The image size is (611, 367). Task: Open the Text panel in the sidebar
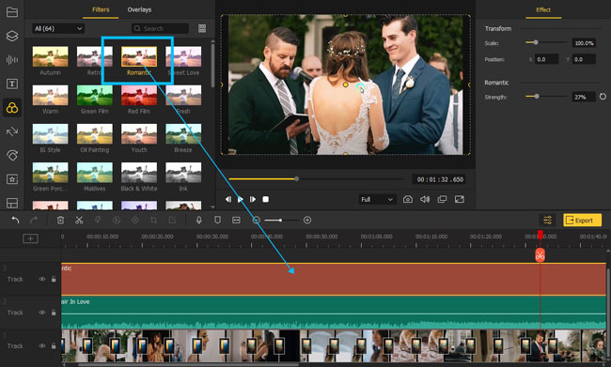click(x=12, y=84)
